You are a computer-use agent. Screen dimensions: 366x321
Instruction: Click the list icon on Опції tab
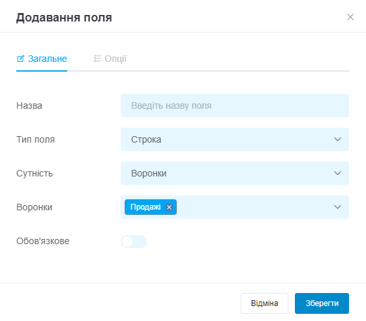[x=98, y=59]
